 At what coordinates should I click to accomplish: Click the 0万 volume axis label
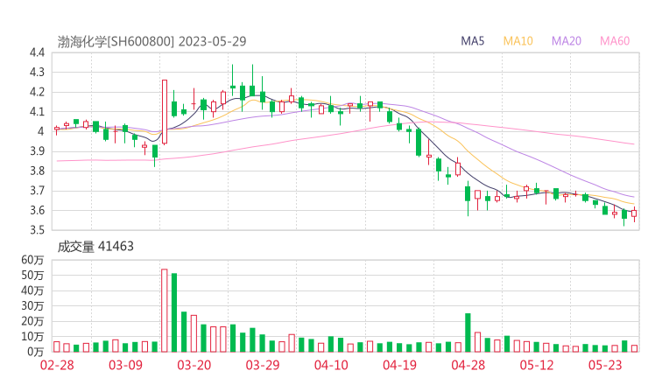36,352
